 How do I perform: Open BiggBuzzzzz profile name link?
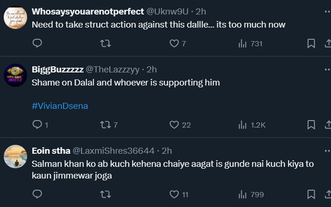click(x=58, y=70)
